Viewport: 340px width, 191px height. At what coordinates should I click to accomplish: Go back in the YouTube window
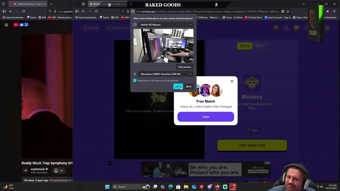(11, 11)
